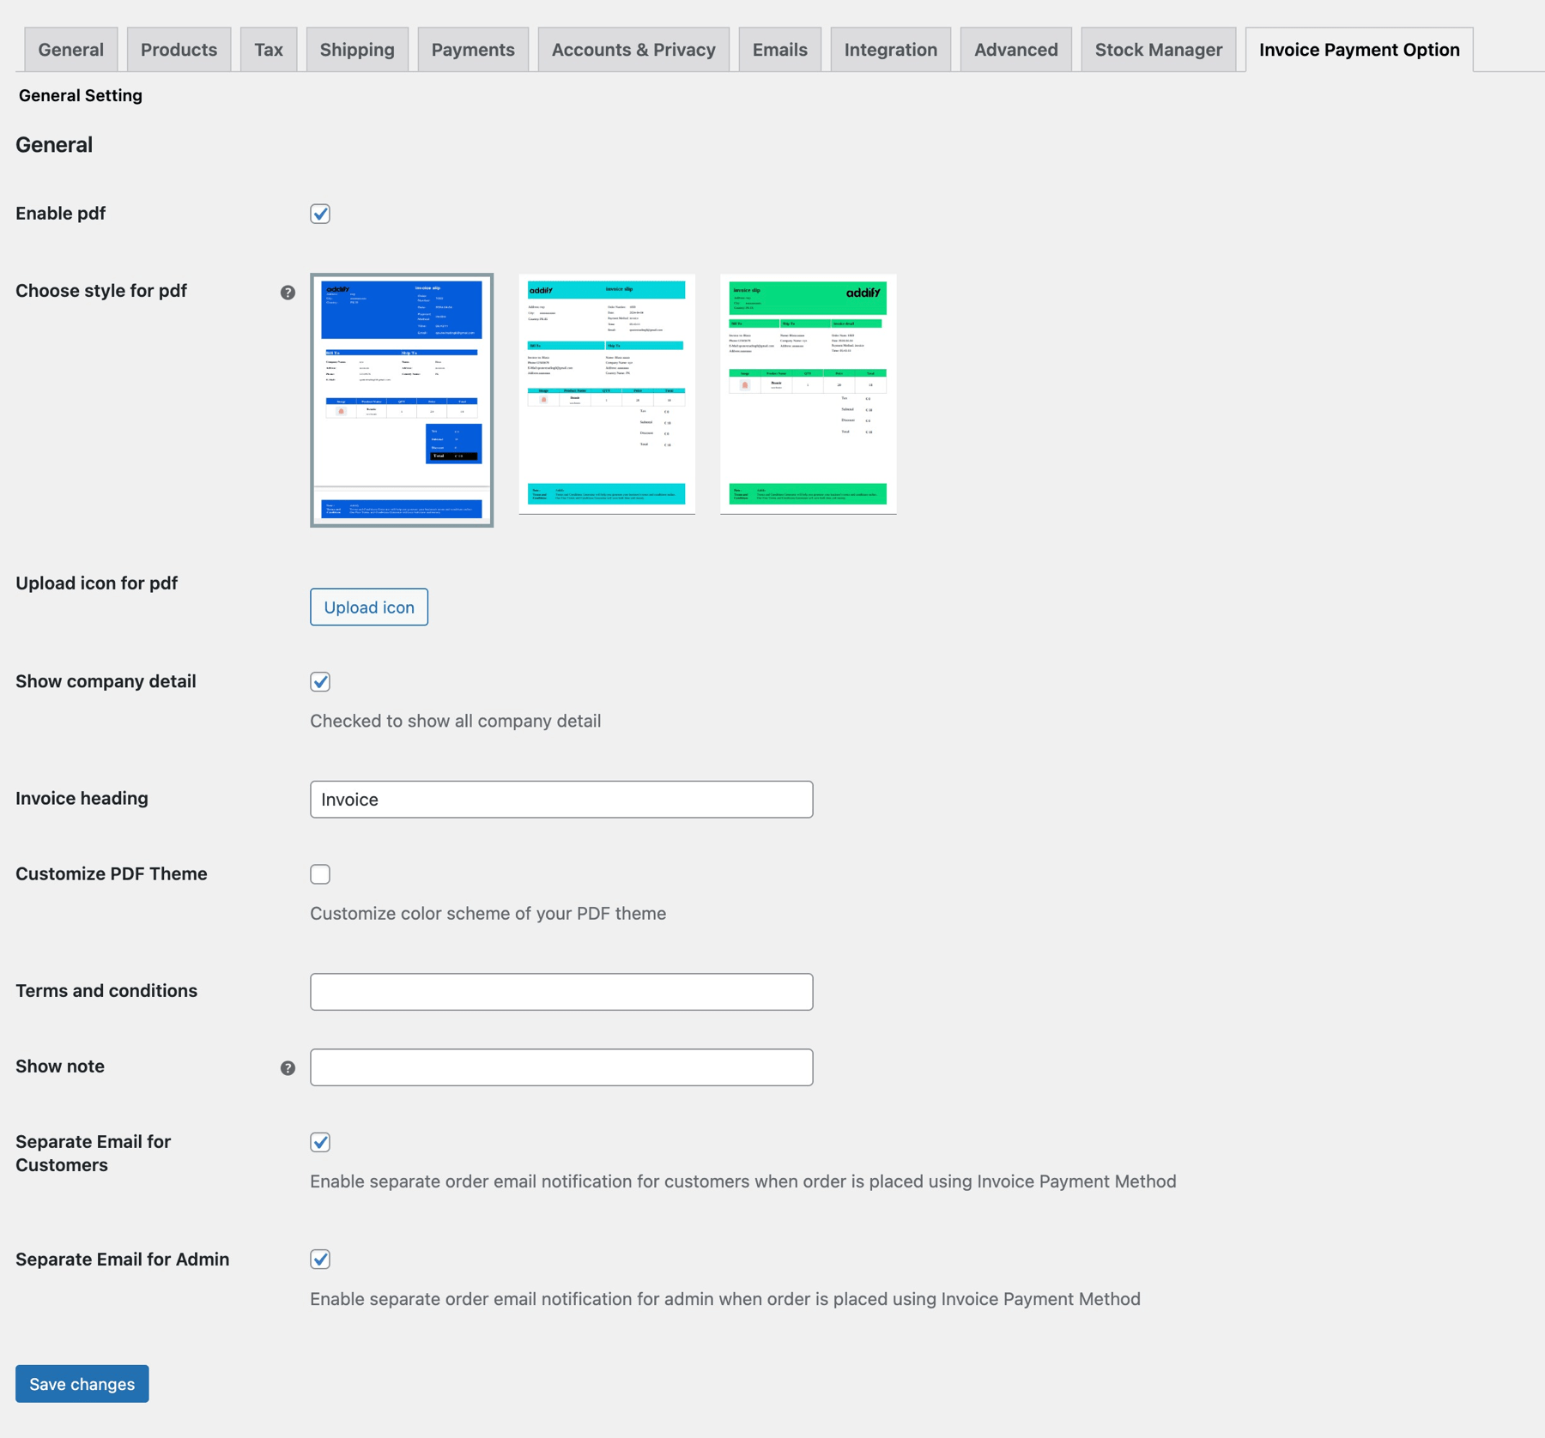
Task: Switch to the Accounts & Privacy tab
Action: [633, 49]
